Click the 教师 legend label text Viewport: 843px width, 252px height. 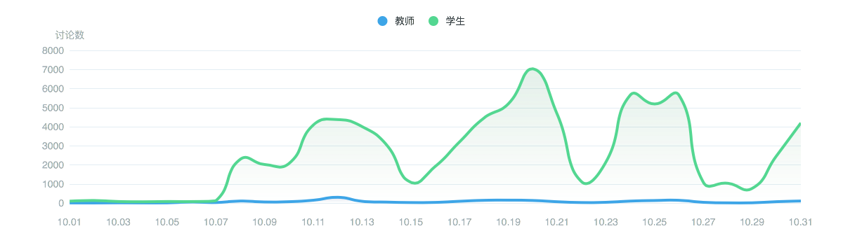[x=405, y=21]
